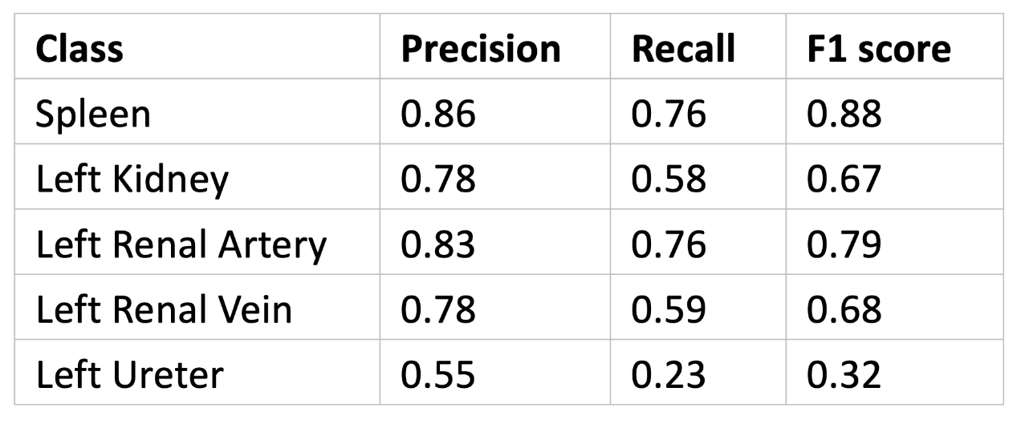Click the Recall column header
Screen dimensions: 1017x424
(683, 49)
